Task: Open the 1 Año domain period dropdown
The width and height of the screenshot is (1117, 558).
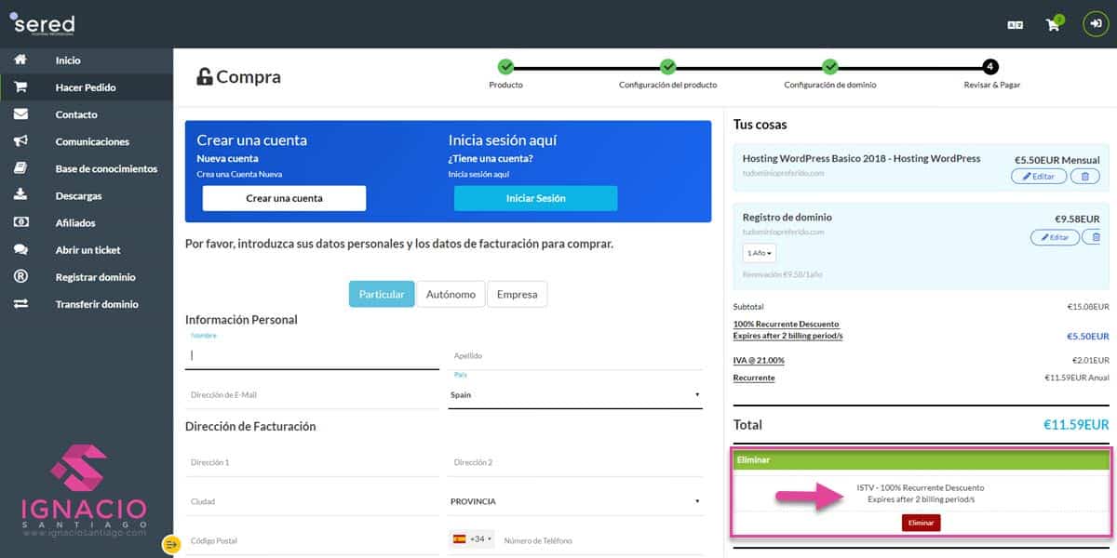Action: [x=760, y=253]
